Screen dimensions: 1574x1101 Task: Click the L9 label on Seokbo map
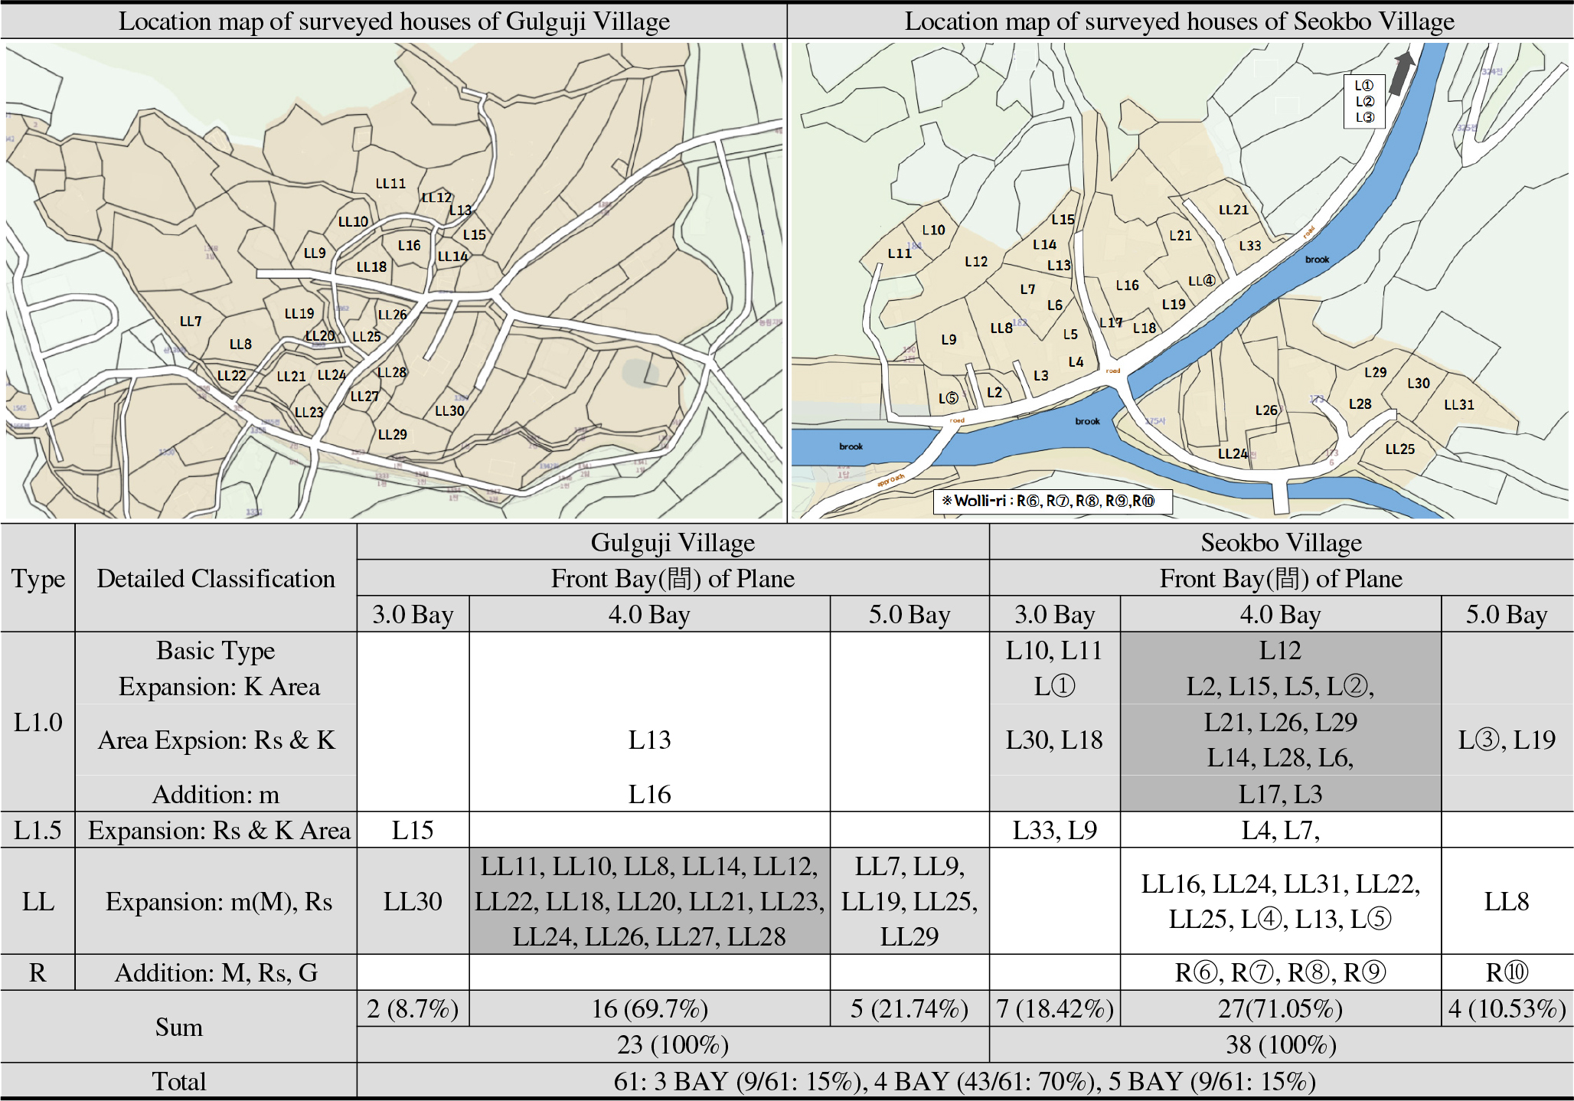(x=949, y=339)
